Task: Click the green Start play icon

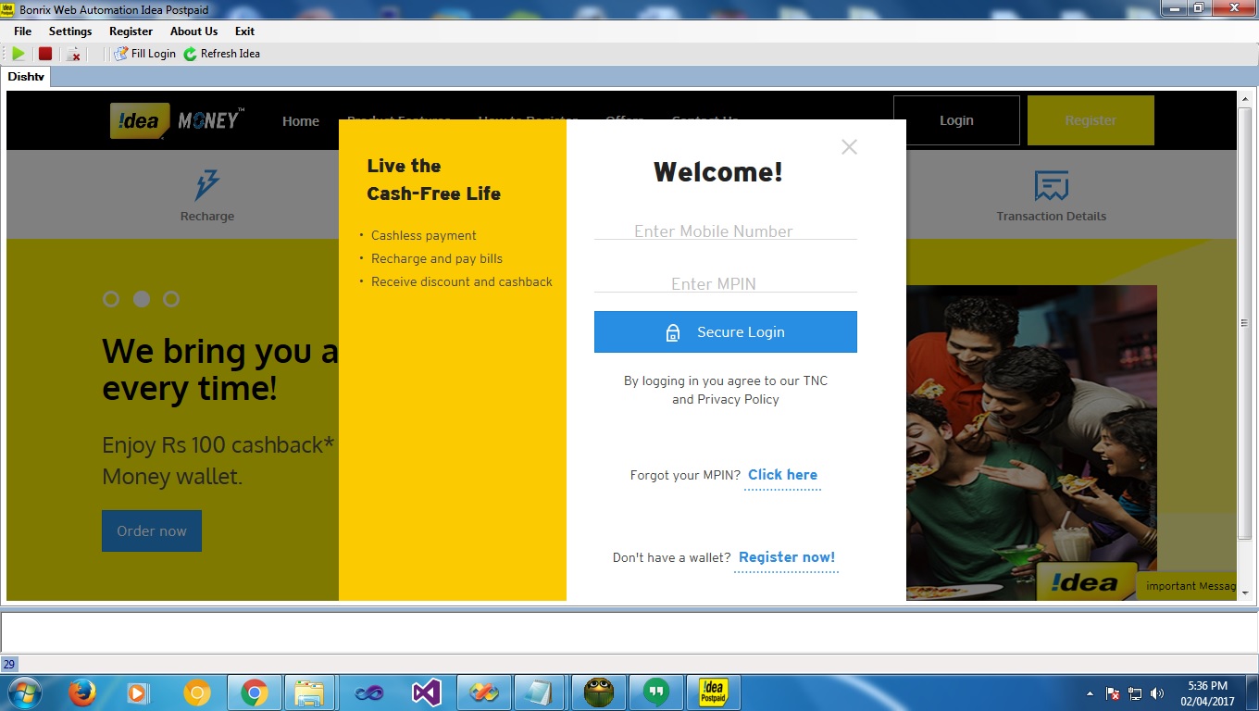Action: 19,54
